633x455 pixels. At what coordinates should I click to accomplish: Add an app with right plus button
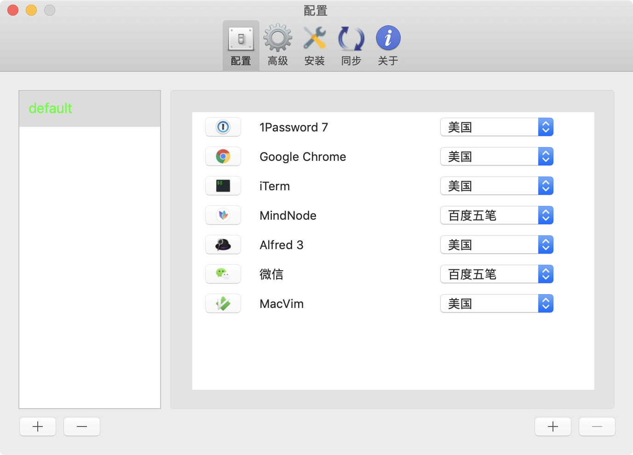point(553,427)
